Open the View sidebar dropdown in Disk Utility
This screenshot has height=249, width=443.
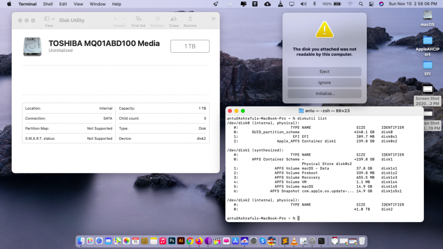tap(49, 19)
